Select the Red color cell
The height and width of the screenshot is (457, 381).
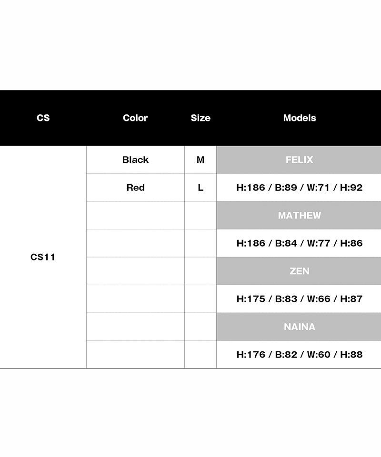pyautogui.click(x=135, y=188)
